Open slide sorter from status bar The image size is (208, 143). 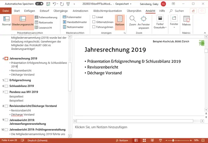pyautogui.click(x=144, y=140)
